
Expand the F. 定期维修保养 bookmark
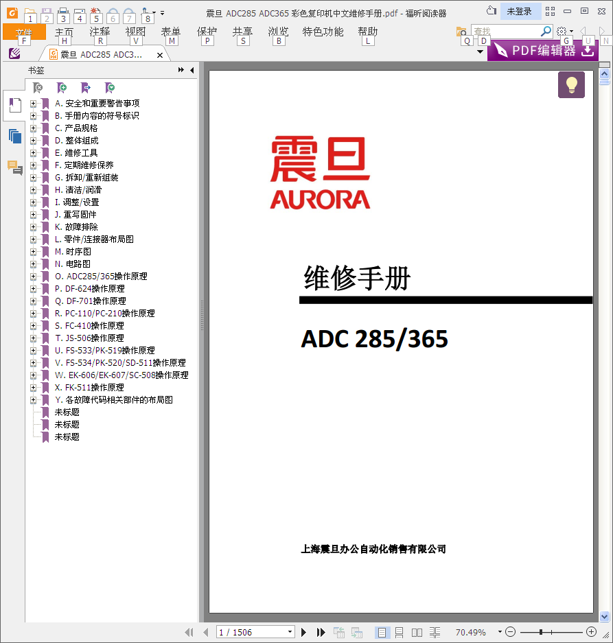pyautogui.click(x=33, y=165)
